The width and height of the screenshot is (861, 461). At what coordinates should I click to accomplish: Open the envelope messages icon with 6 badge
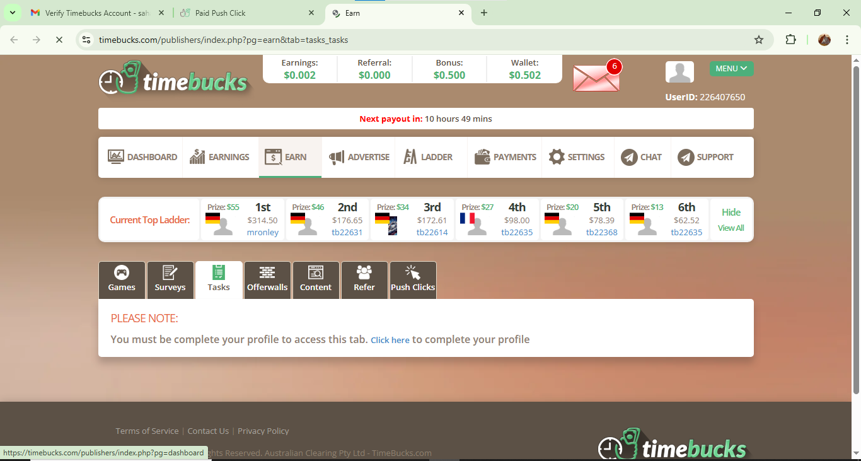[x=596, y=76]
